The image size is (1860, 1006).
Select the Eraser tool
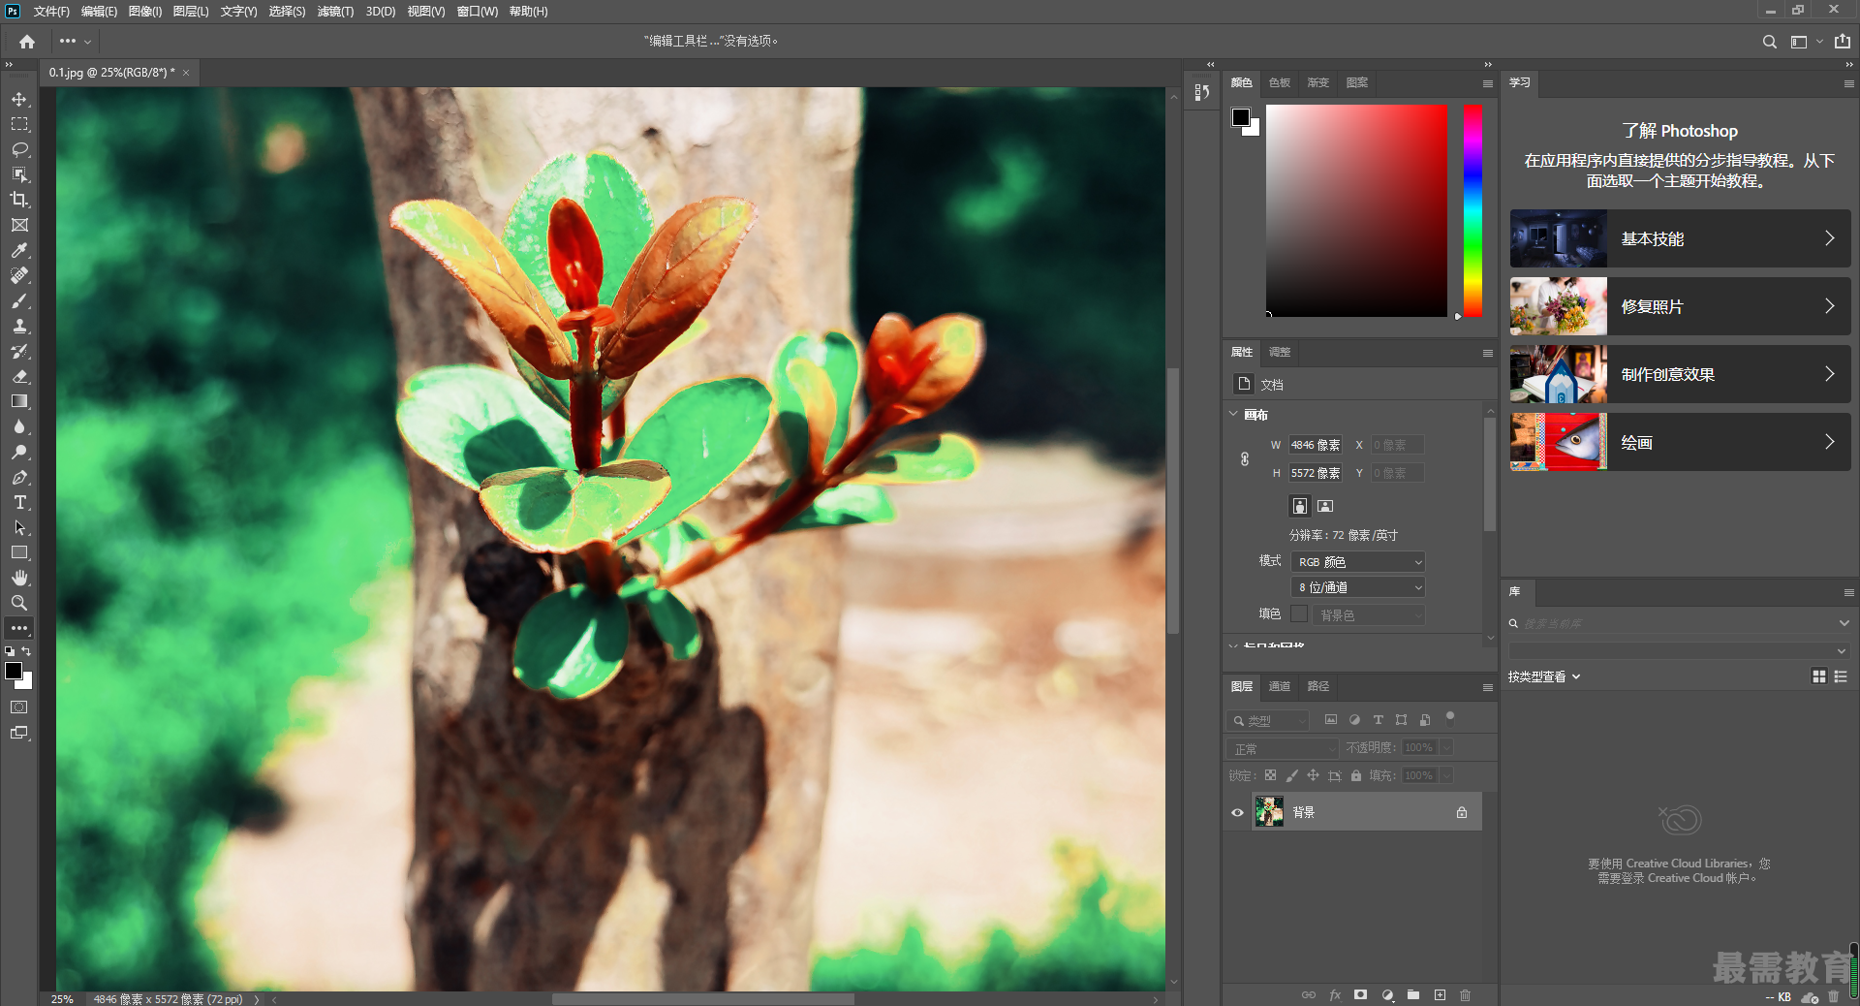19,376
